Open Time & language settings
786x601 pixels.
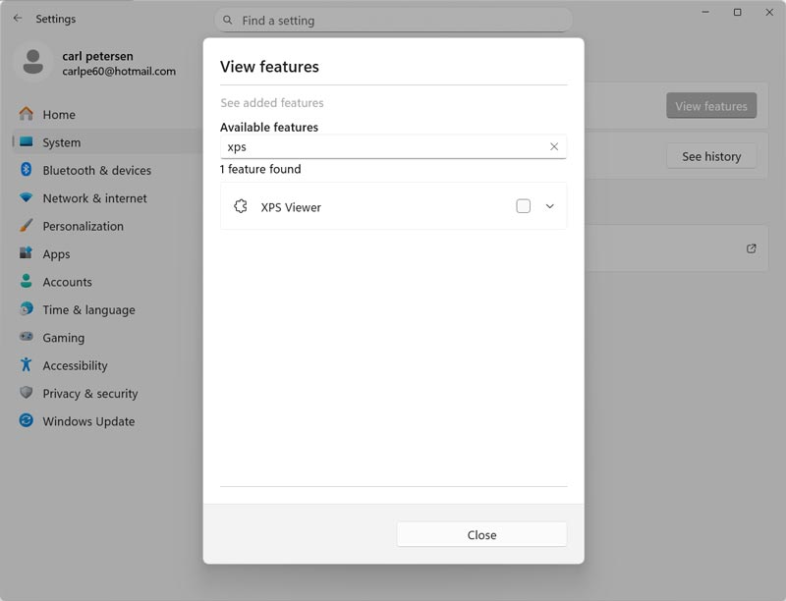[x=88, y=310]
